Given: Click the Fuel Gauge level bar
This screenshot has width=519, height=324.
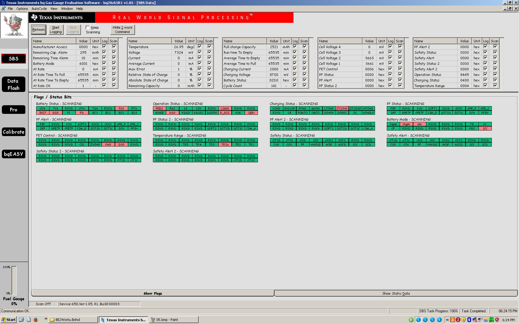Looking at the screenshot, I should (14, 280).
